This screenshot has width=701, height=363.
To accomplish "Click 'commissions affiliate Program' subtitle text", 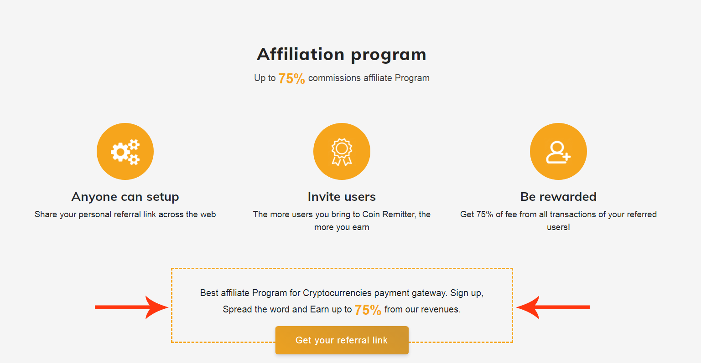I will pos(369,78).
